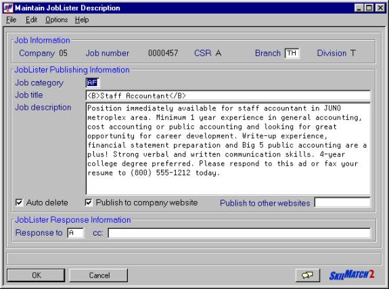This screenshot has width=389, height=289.
Task: Open the Options menu
Action: (x=57, y=20)
